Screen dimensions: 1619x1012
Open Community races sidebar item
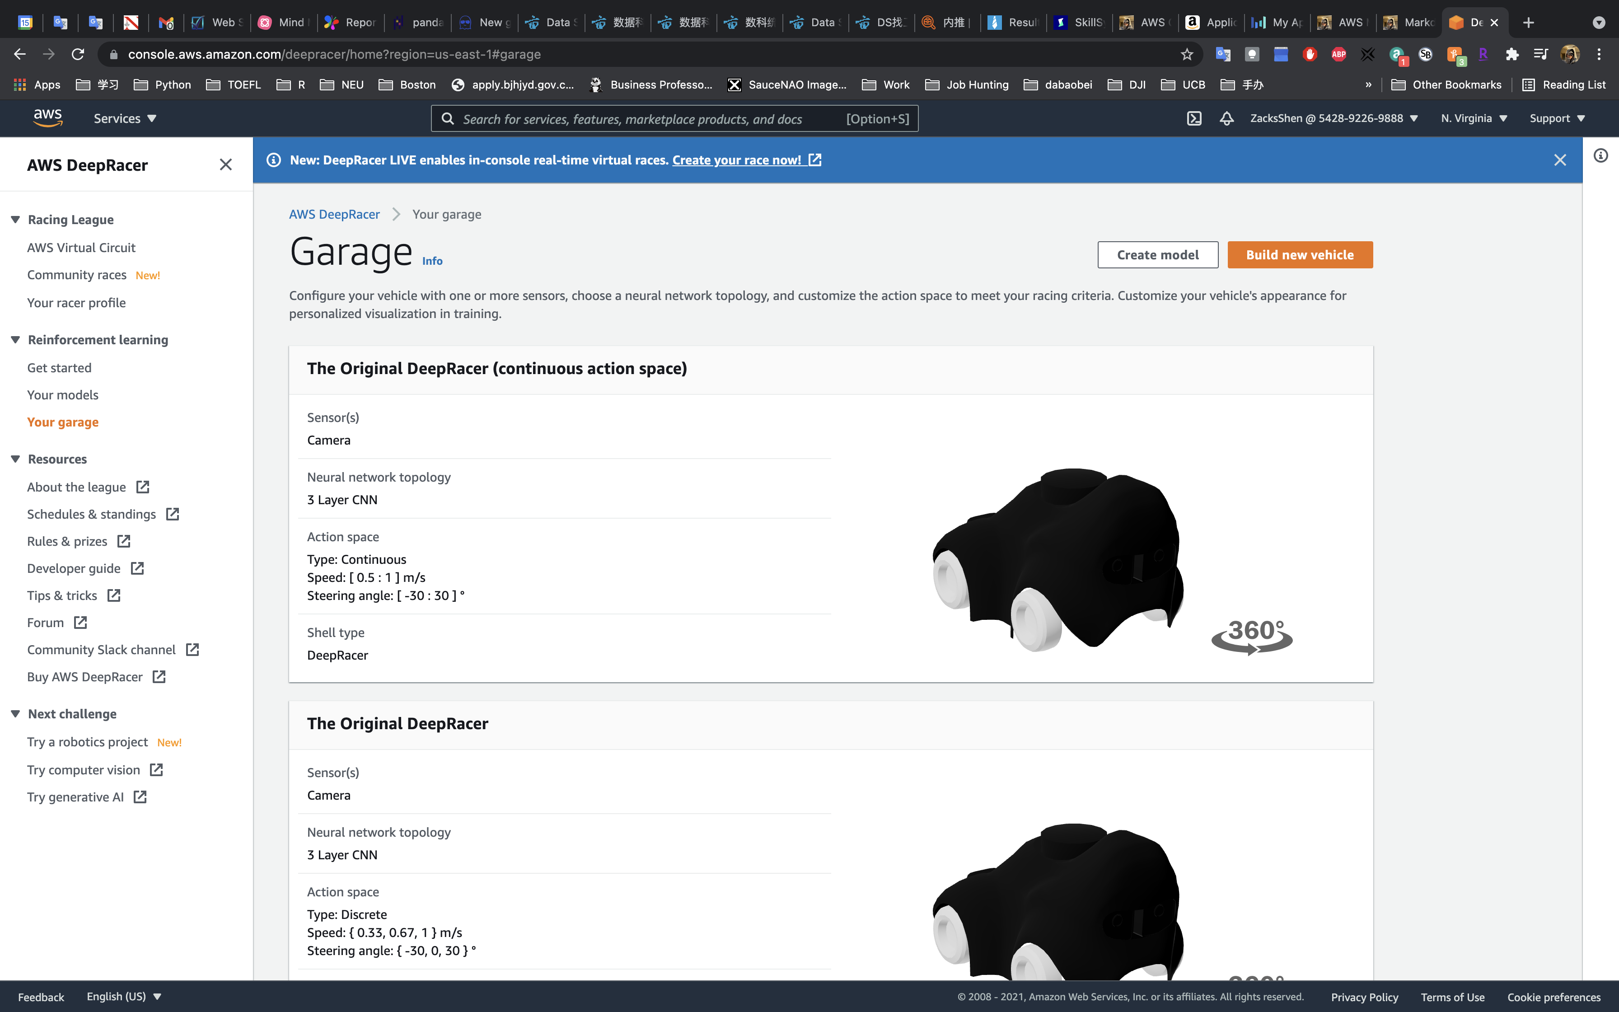pyautogui.click(x=77, y=275)
